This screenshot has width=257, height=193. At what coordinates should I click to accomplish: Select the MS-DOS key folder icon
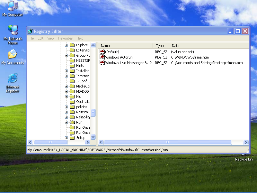click(x=72, y=91)
